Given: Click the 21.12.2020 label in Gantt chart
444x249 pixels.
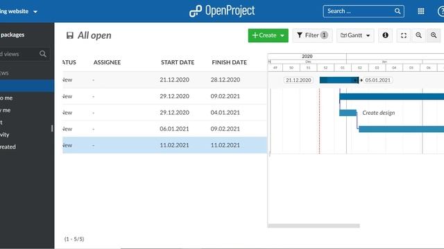Looking at the screenshot, I should point(298,80).
